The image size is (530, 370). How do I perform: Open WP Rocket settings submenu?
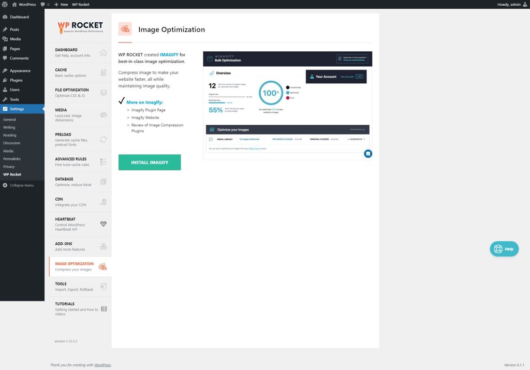[x=12, y=174]
